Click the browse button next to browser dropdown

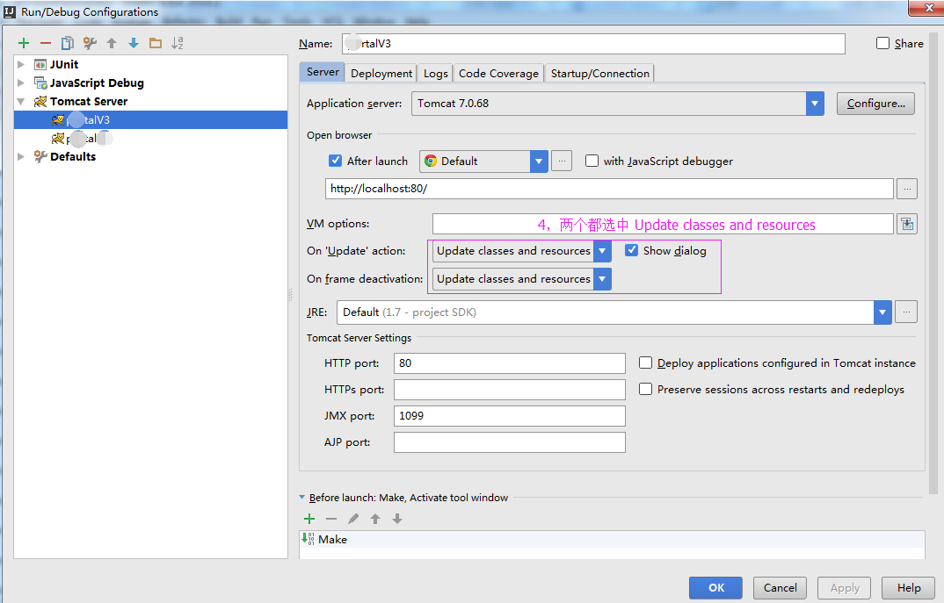pyautogui.click(x=561, y=162)
